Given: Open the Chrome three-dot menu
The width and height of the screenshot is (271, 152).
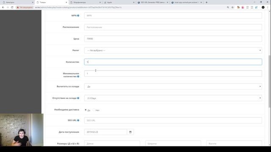Looking at the screenshot, I should (x=268, y=8).
